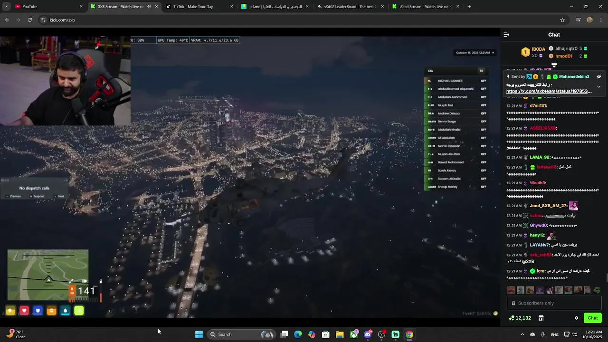Click the taskbar Search box

(242, 334)
